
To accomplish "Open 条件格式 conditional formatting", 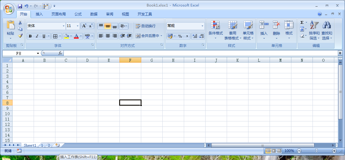I will [x=216, y=30].
